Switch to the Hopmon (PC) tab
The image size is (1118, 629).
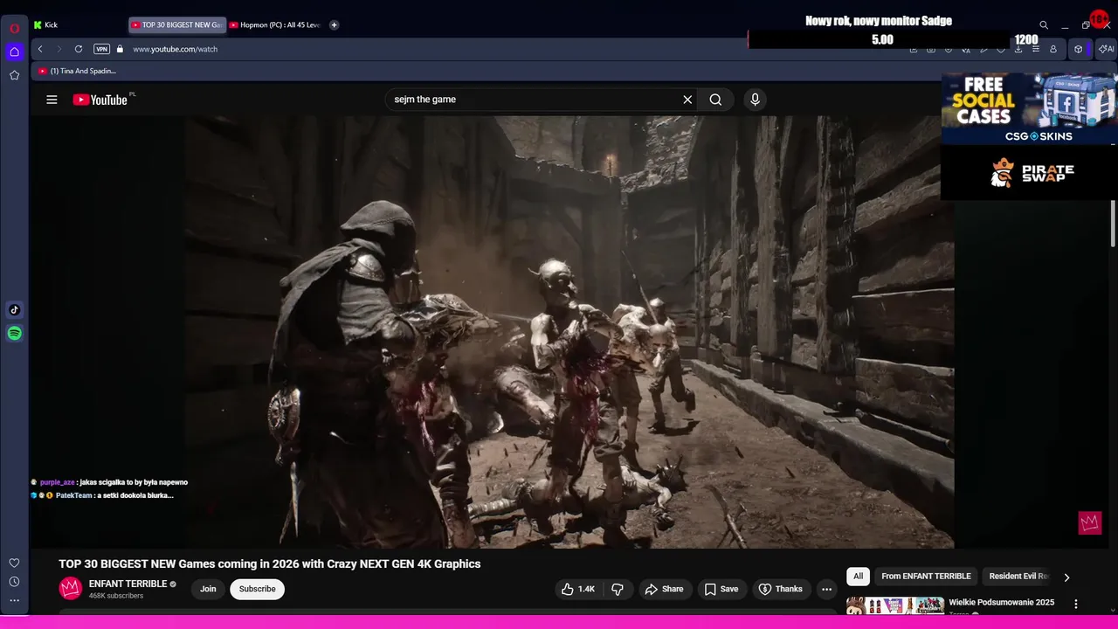[275, 24]
